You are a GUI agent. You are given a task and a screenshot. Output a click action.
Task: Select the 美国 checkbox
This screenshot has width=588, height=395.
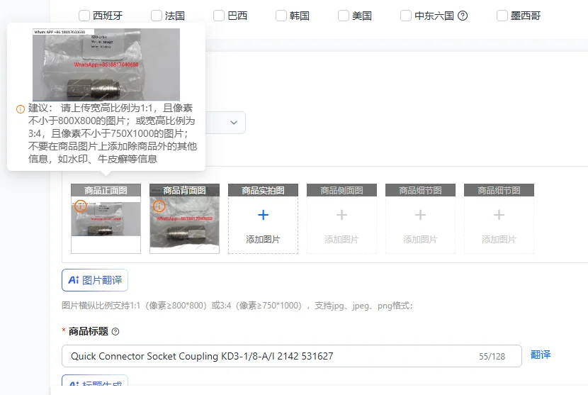coord(344,16)
